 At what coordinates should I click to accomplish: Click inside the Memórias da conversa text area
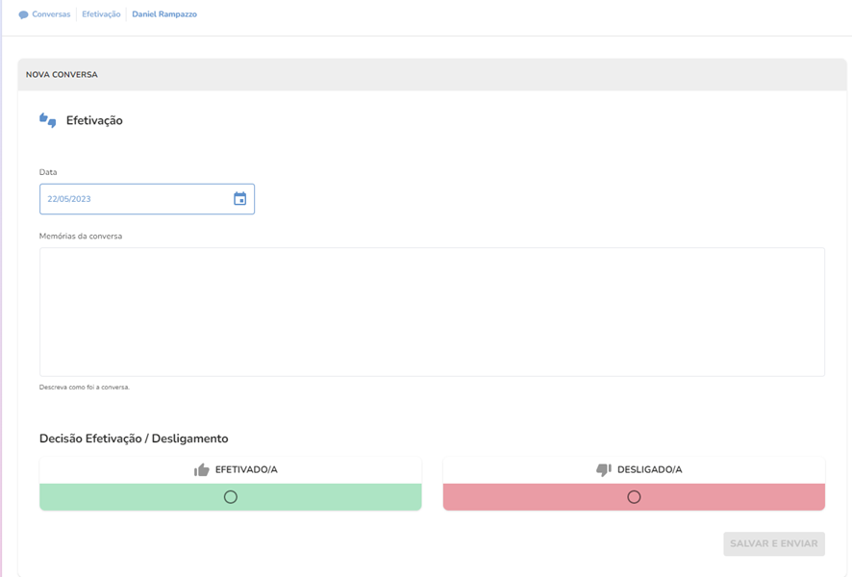[x=432, y=312]
